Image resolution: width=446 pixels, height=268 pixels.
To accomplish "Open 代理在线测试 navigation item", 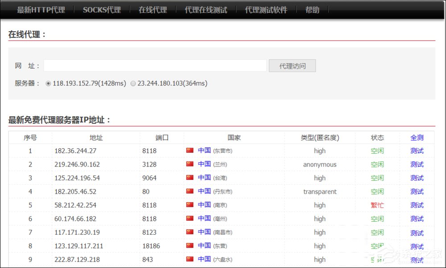I will click(x=206, y=10).
